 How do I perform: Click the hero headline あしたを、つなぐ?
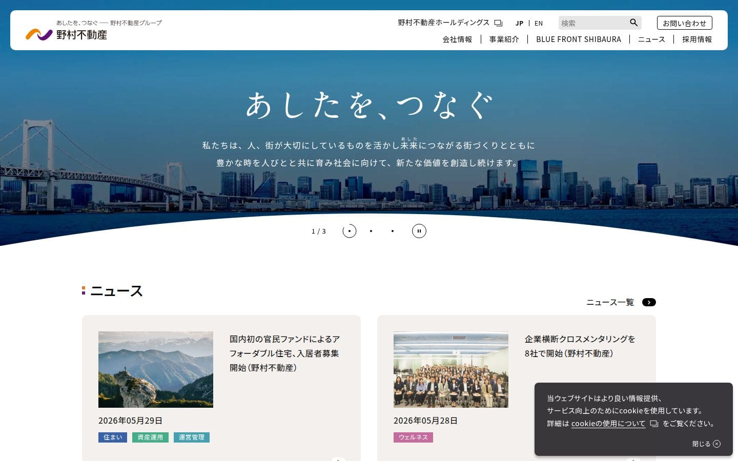coord(369,105)
